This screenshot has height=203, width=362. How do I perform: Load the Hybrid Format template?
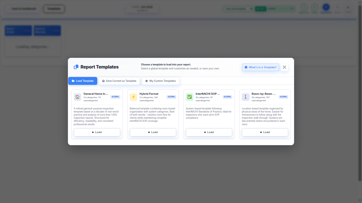[x=153, y=132]
